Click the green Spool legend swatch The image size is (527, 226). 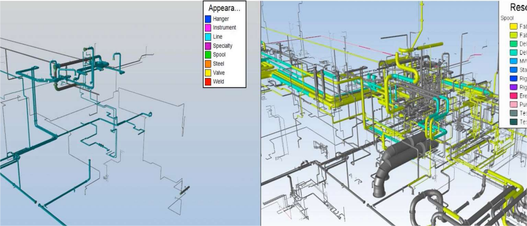coord(208,55)
